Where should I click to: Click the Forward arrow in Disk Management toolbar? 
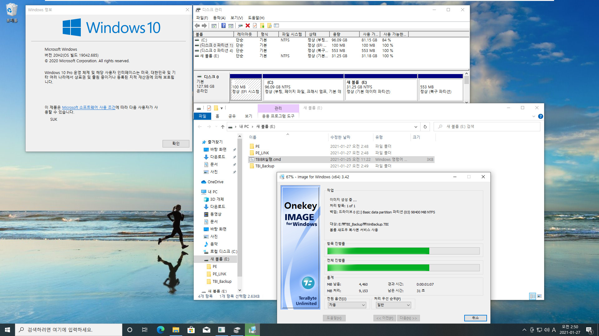click(x=204, y=26)
